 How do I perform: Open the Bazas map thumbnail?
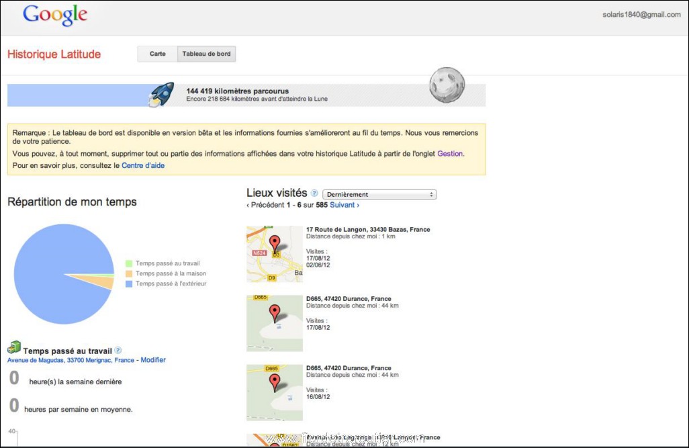pos(275,254)
